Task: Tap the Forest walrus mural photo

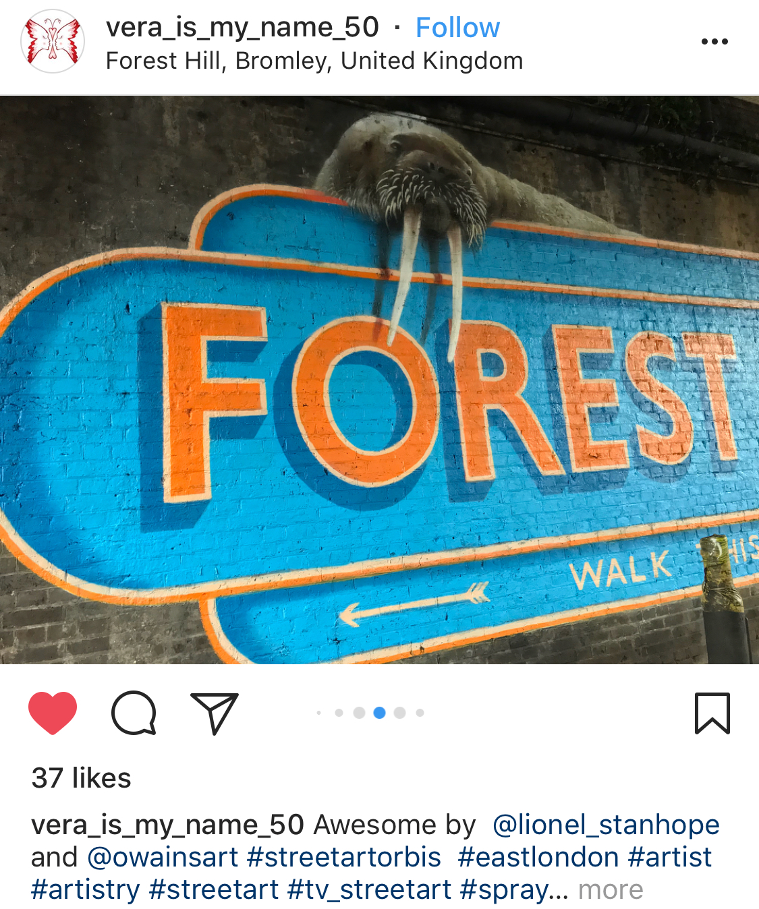Action: coord(379,380)
